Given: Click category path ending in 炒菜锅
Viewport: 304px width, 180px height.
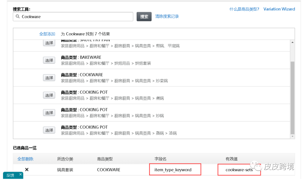Looking at the screenshot, I should (x=114, y=81).
